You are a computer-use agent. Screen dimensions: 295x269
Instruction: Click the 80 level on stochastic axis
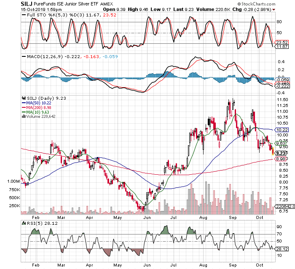279,22
